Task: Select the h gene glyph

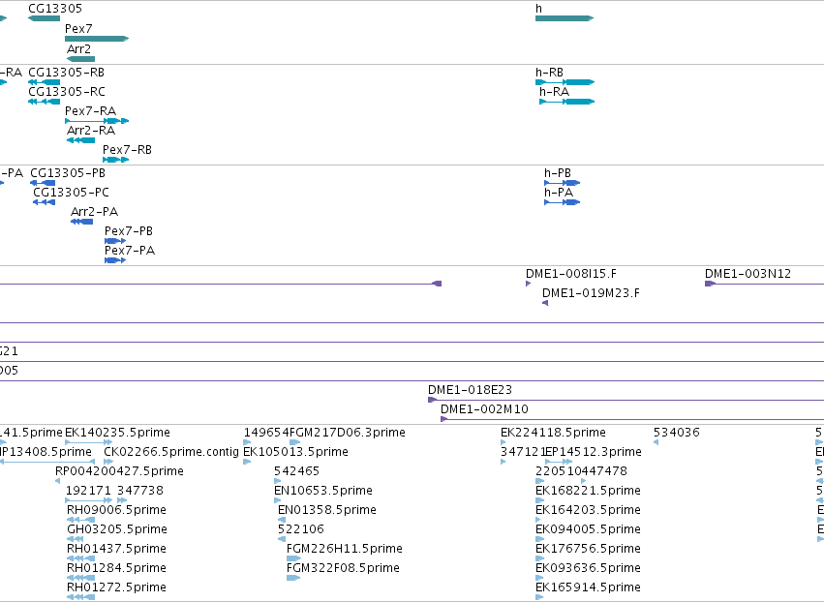Action: (x=565, y=18)
